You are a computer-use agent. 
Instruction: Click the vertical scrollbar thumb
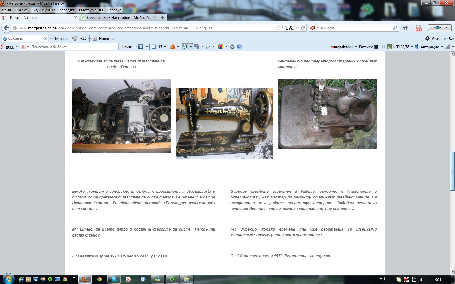(452, 171)
